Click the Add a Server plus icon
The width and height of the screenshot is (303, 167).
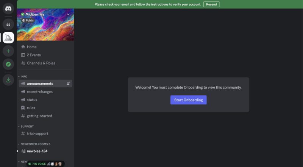point(8,51)
